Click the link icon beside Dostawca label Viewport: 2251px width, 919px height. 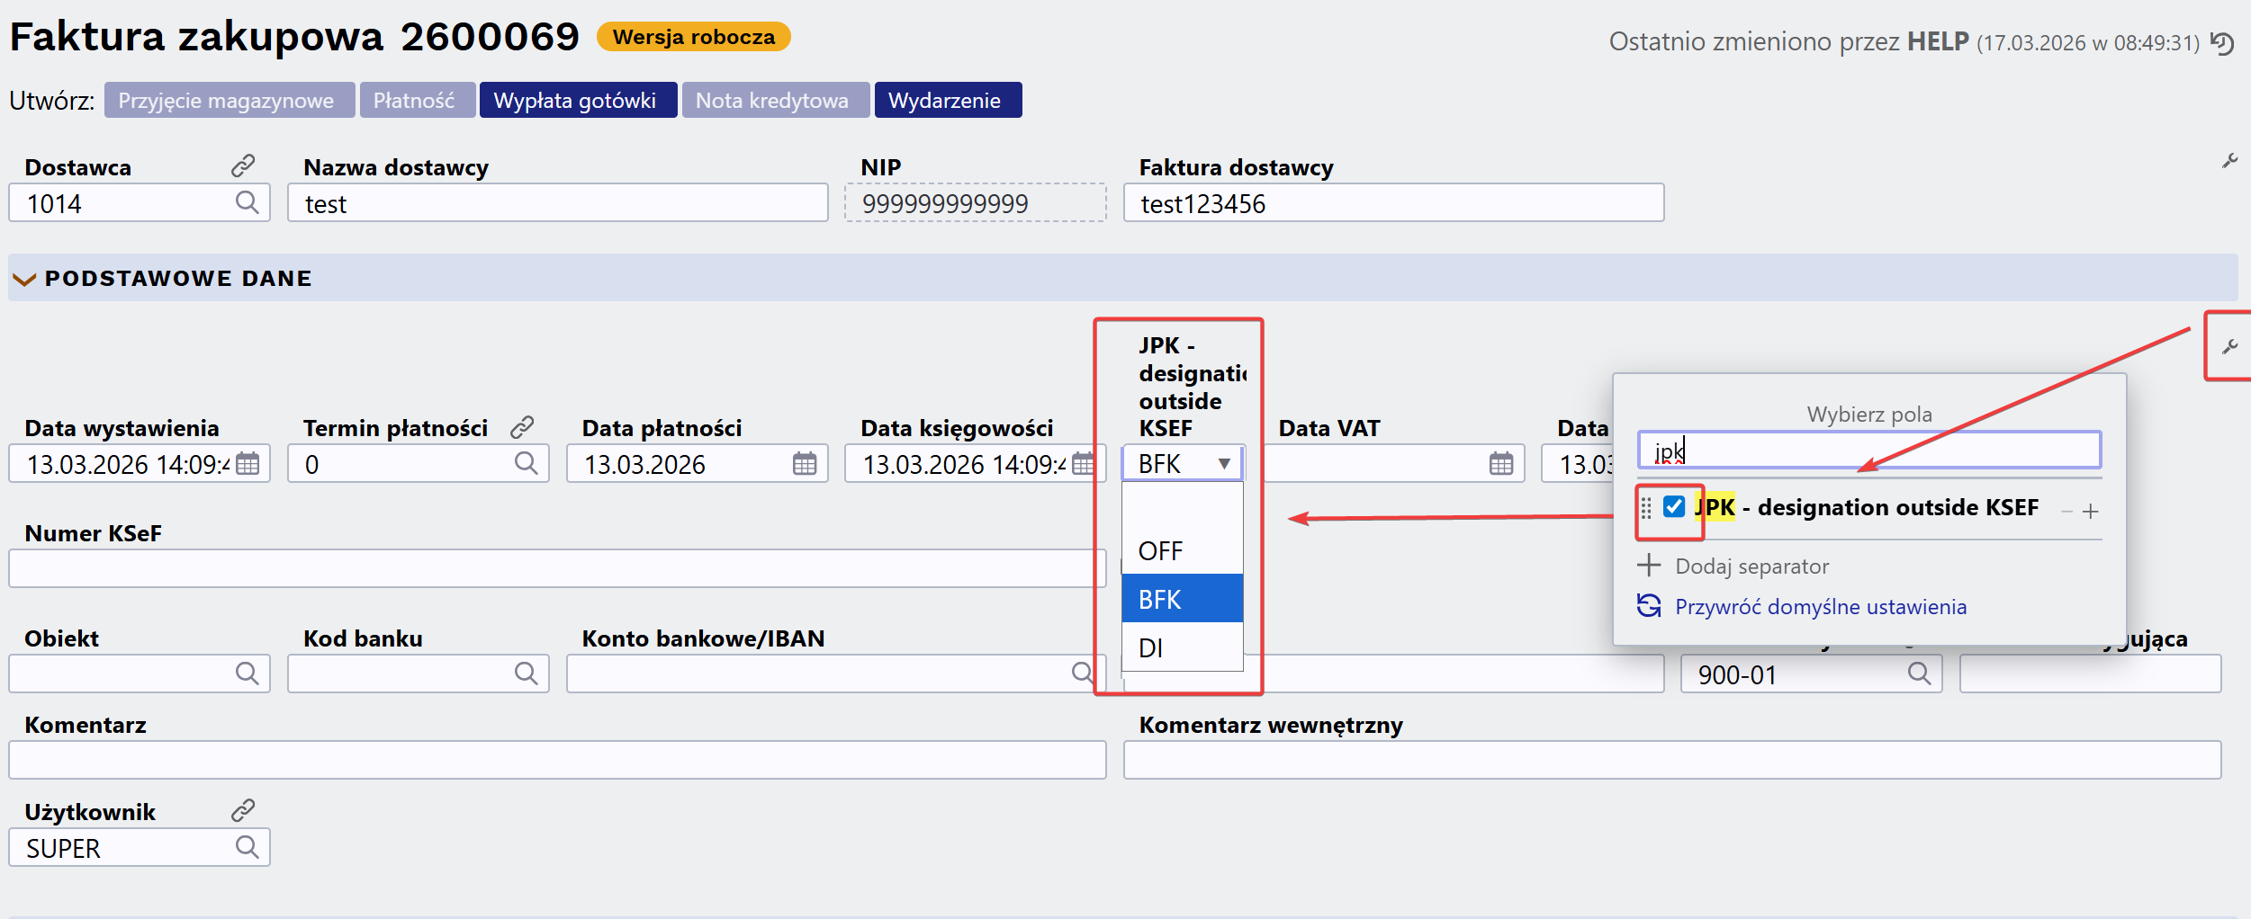pyautogui.click(x=243, y=165)
